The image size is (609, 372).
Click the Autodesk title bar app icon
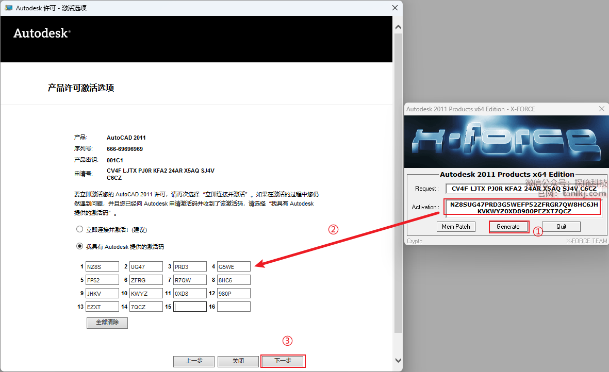click(x=9, y=8)
